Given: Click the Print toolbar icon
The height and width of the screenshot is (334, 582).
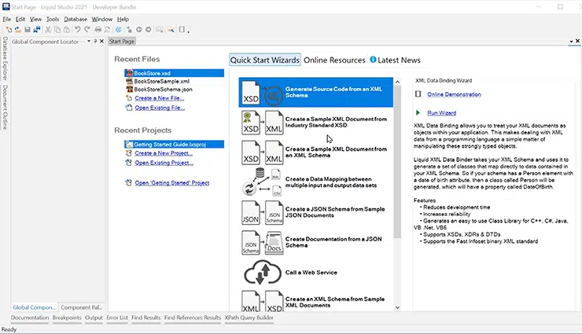Looking at the screenshot, I should (98, 30).
